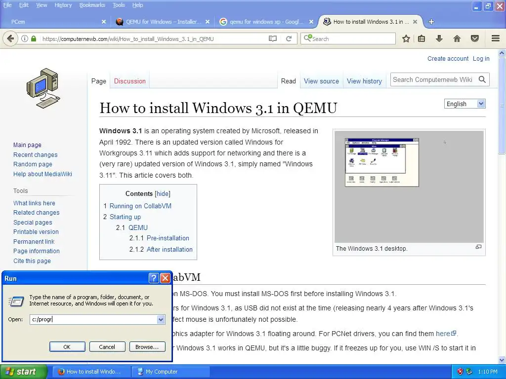Image resolution: width=506 pixels, height=379 pixels.
Task: Open the Main page sidebar link
Action: [27, 145]
